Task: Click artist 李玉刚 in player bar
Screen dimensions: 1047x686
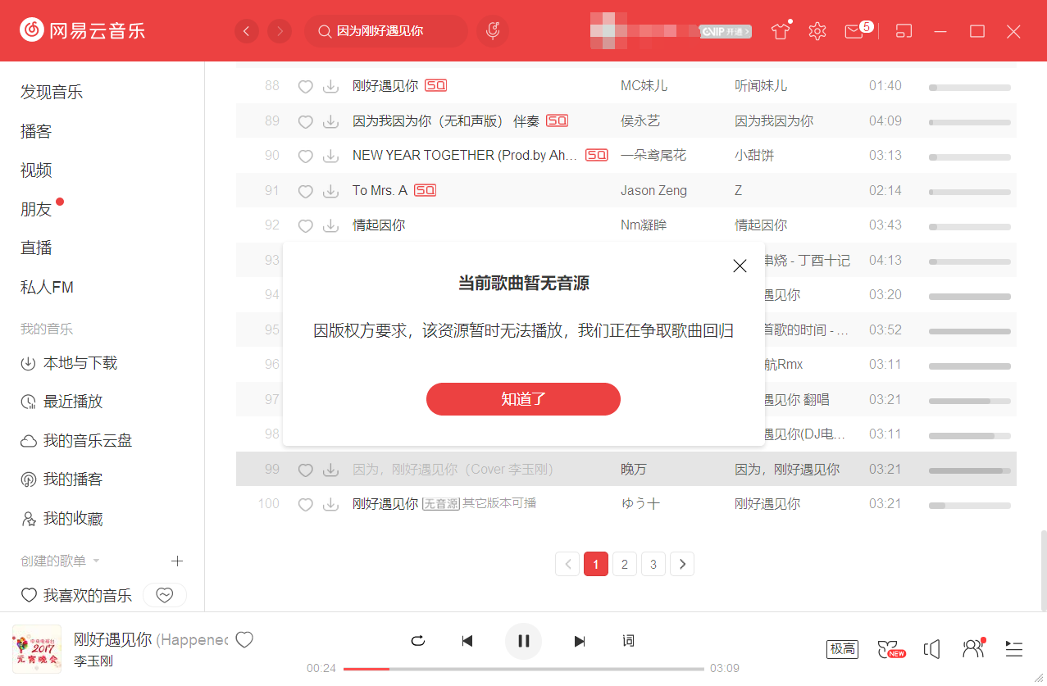Action: pos(93,661)
